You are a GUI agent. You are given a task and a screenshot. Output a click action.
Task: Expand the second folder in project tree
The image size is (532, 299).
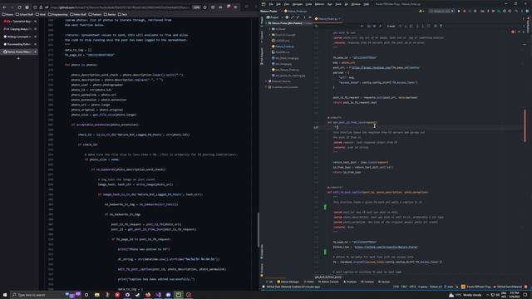[270, 35]
